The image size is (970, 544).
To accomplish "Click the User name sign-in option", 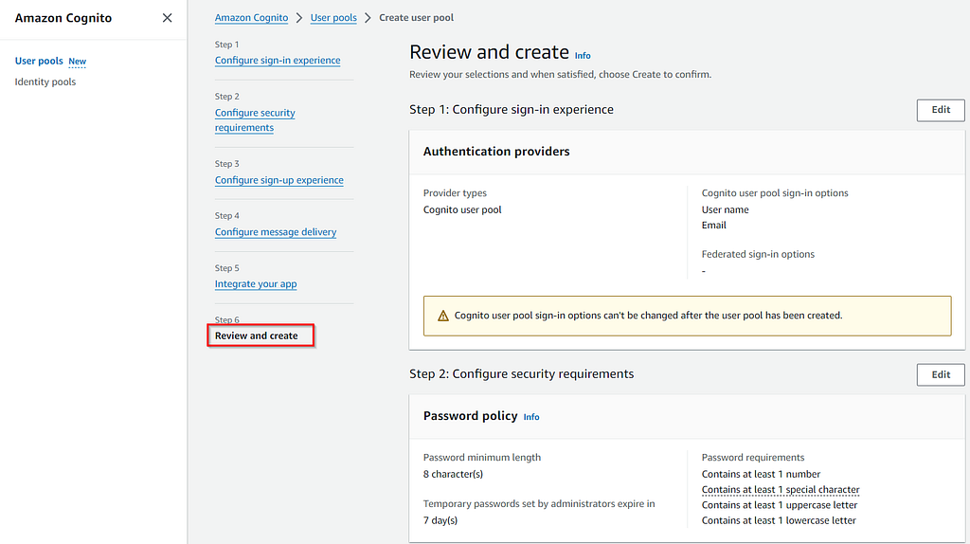I will point(725,209).
